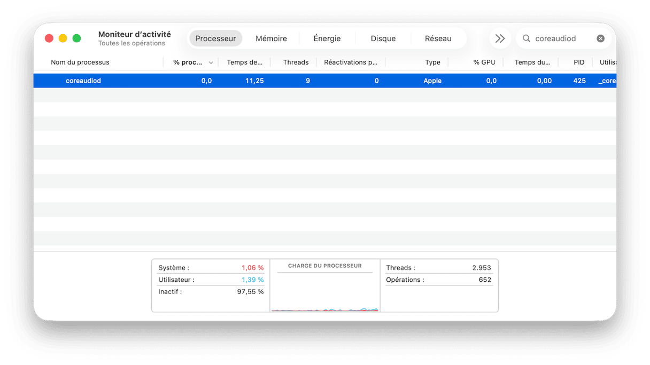Sort by Réactivations column header
The image size is (650, 365).
pos(351,62)
